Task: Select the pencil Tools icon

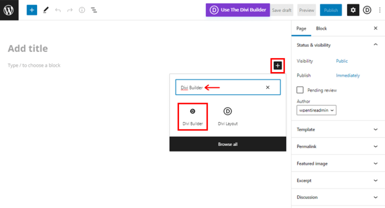Action: pyautogui.click(x=46, y=10)
